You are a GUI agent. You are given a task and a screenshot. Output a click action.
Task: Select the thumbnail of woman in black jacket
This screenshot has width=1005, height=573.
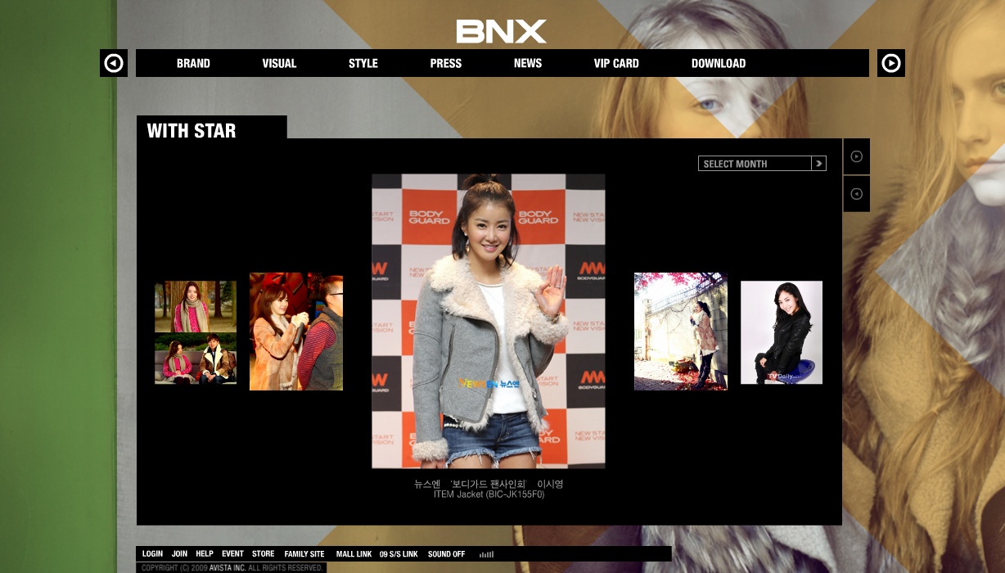782,332
